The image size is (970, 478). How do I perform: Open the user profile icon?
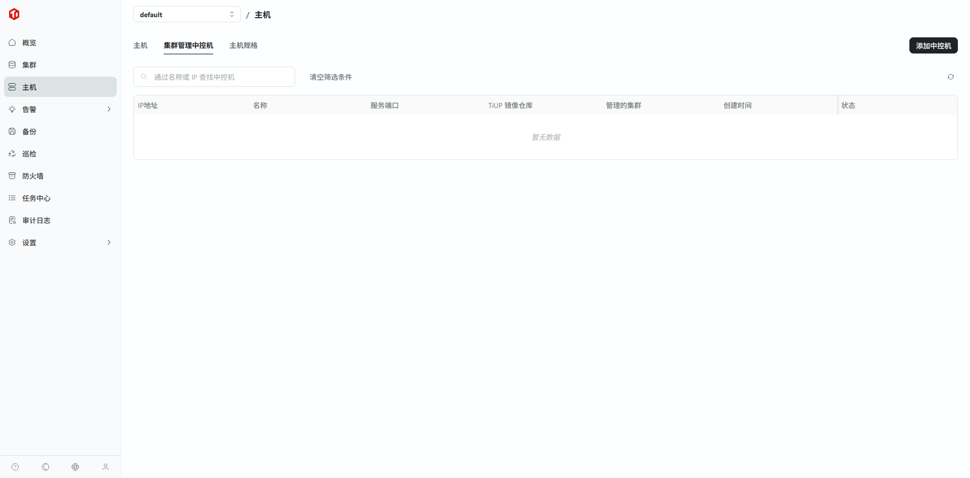[x=106, y=467]
